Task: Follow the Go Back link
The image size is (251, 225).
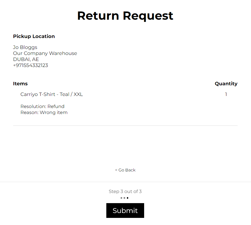Action: pyautogui.click(x=125, y=170)
